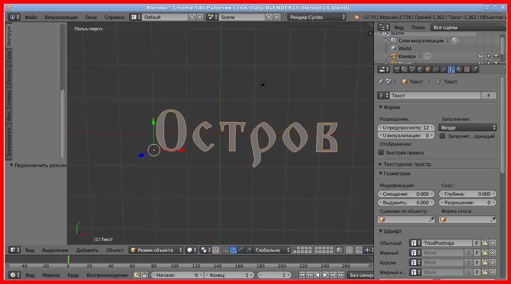Screen dimensions: 511x284
Task: Collapse the Форма panel
Action: (380, 107)
